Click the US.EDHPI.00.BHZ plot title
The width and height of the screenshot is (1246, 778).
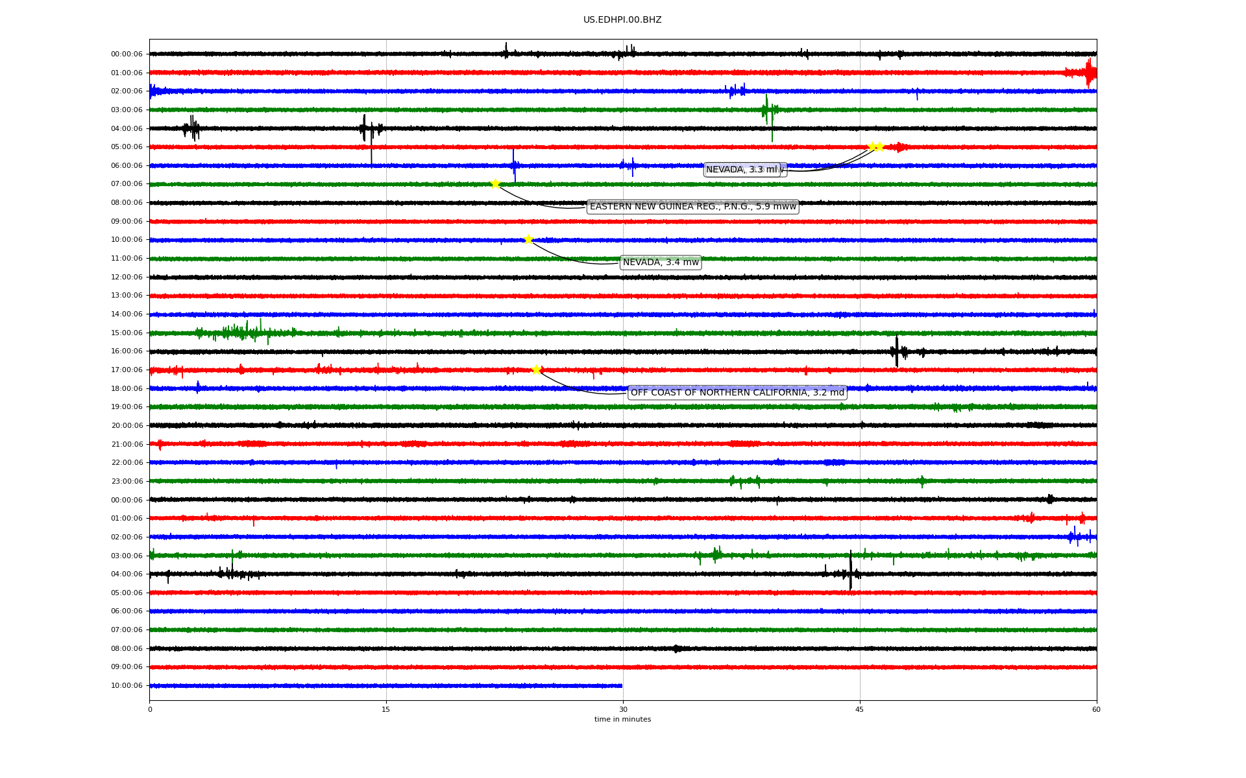coord(622,20)
